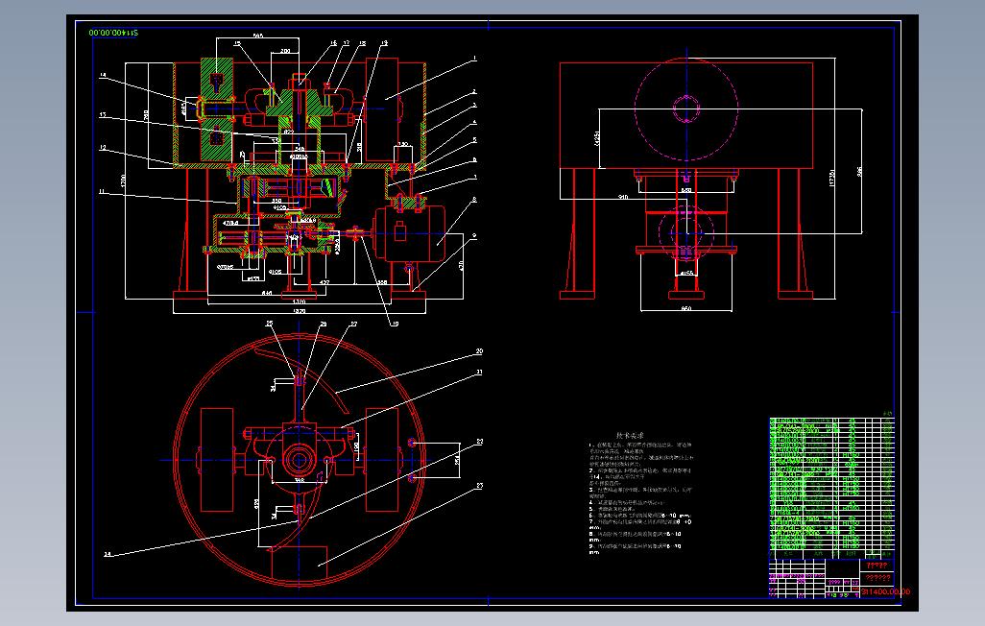985x626 pixels.
Task: Select the 850 dimension below the side view
Action: click(686, 308)
